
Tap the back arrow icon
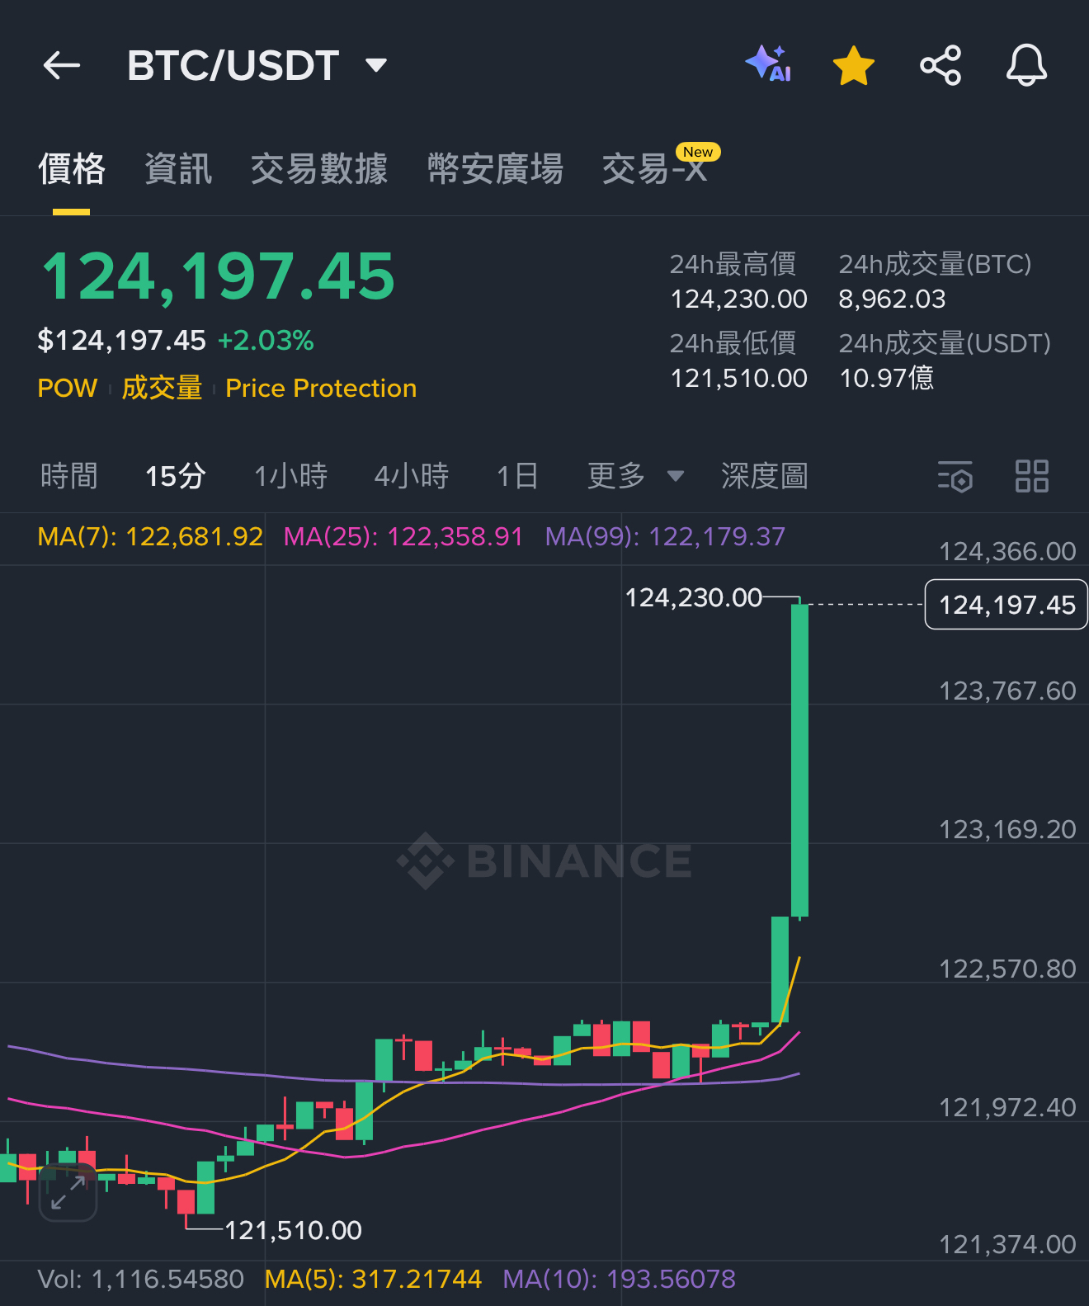62,65
